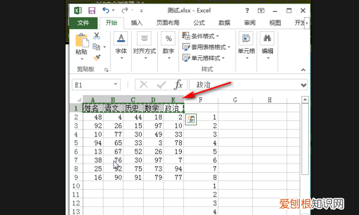359x215 pixels.
Task: Open the Name Box dropdown arrow
Action: coord(115,84)
